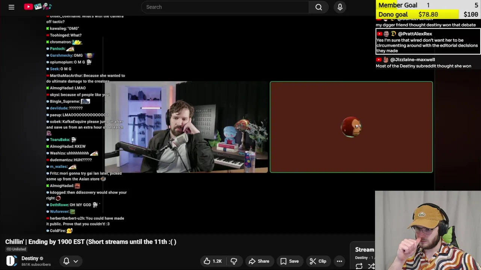Click @Jizzlaine-maxwell chat username
This screenshot has height=270, width=481.
(413, 60)
